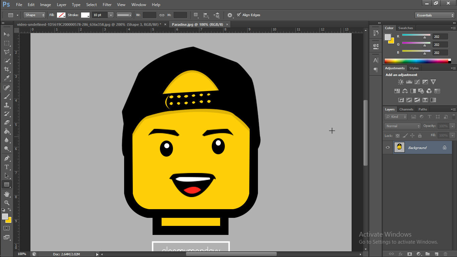Toggle lock transparent pixels
457x257 pixels.
point(397,136)
